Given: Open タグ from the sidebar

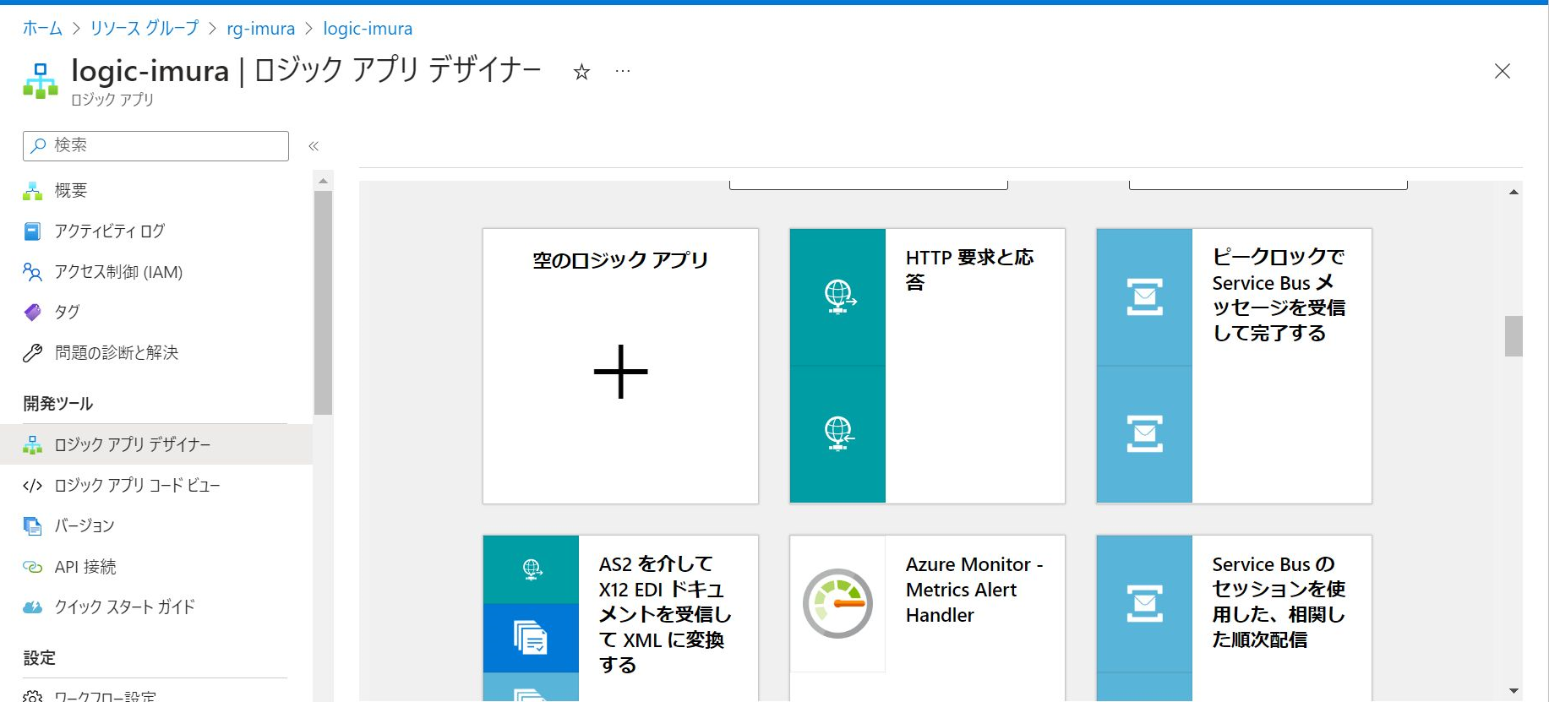Looking at the screenshot, I should (x=68, y=313).
